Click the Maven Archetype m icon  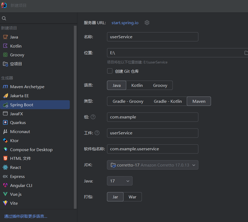[5, 87]
